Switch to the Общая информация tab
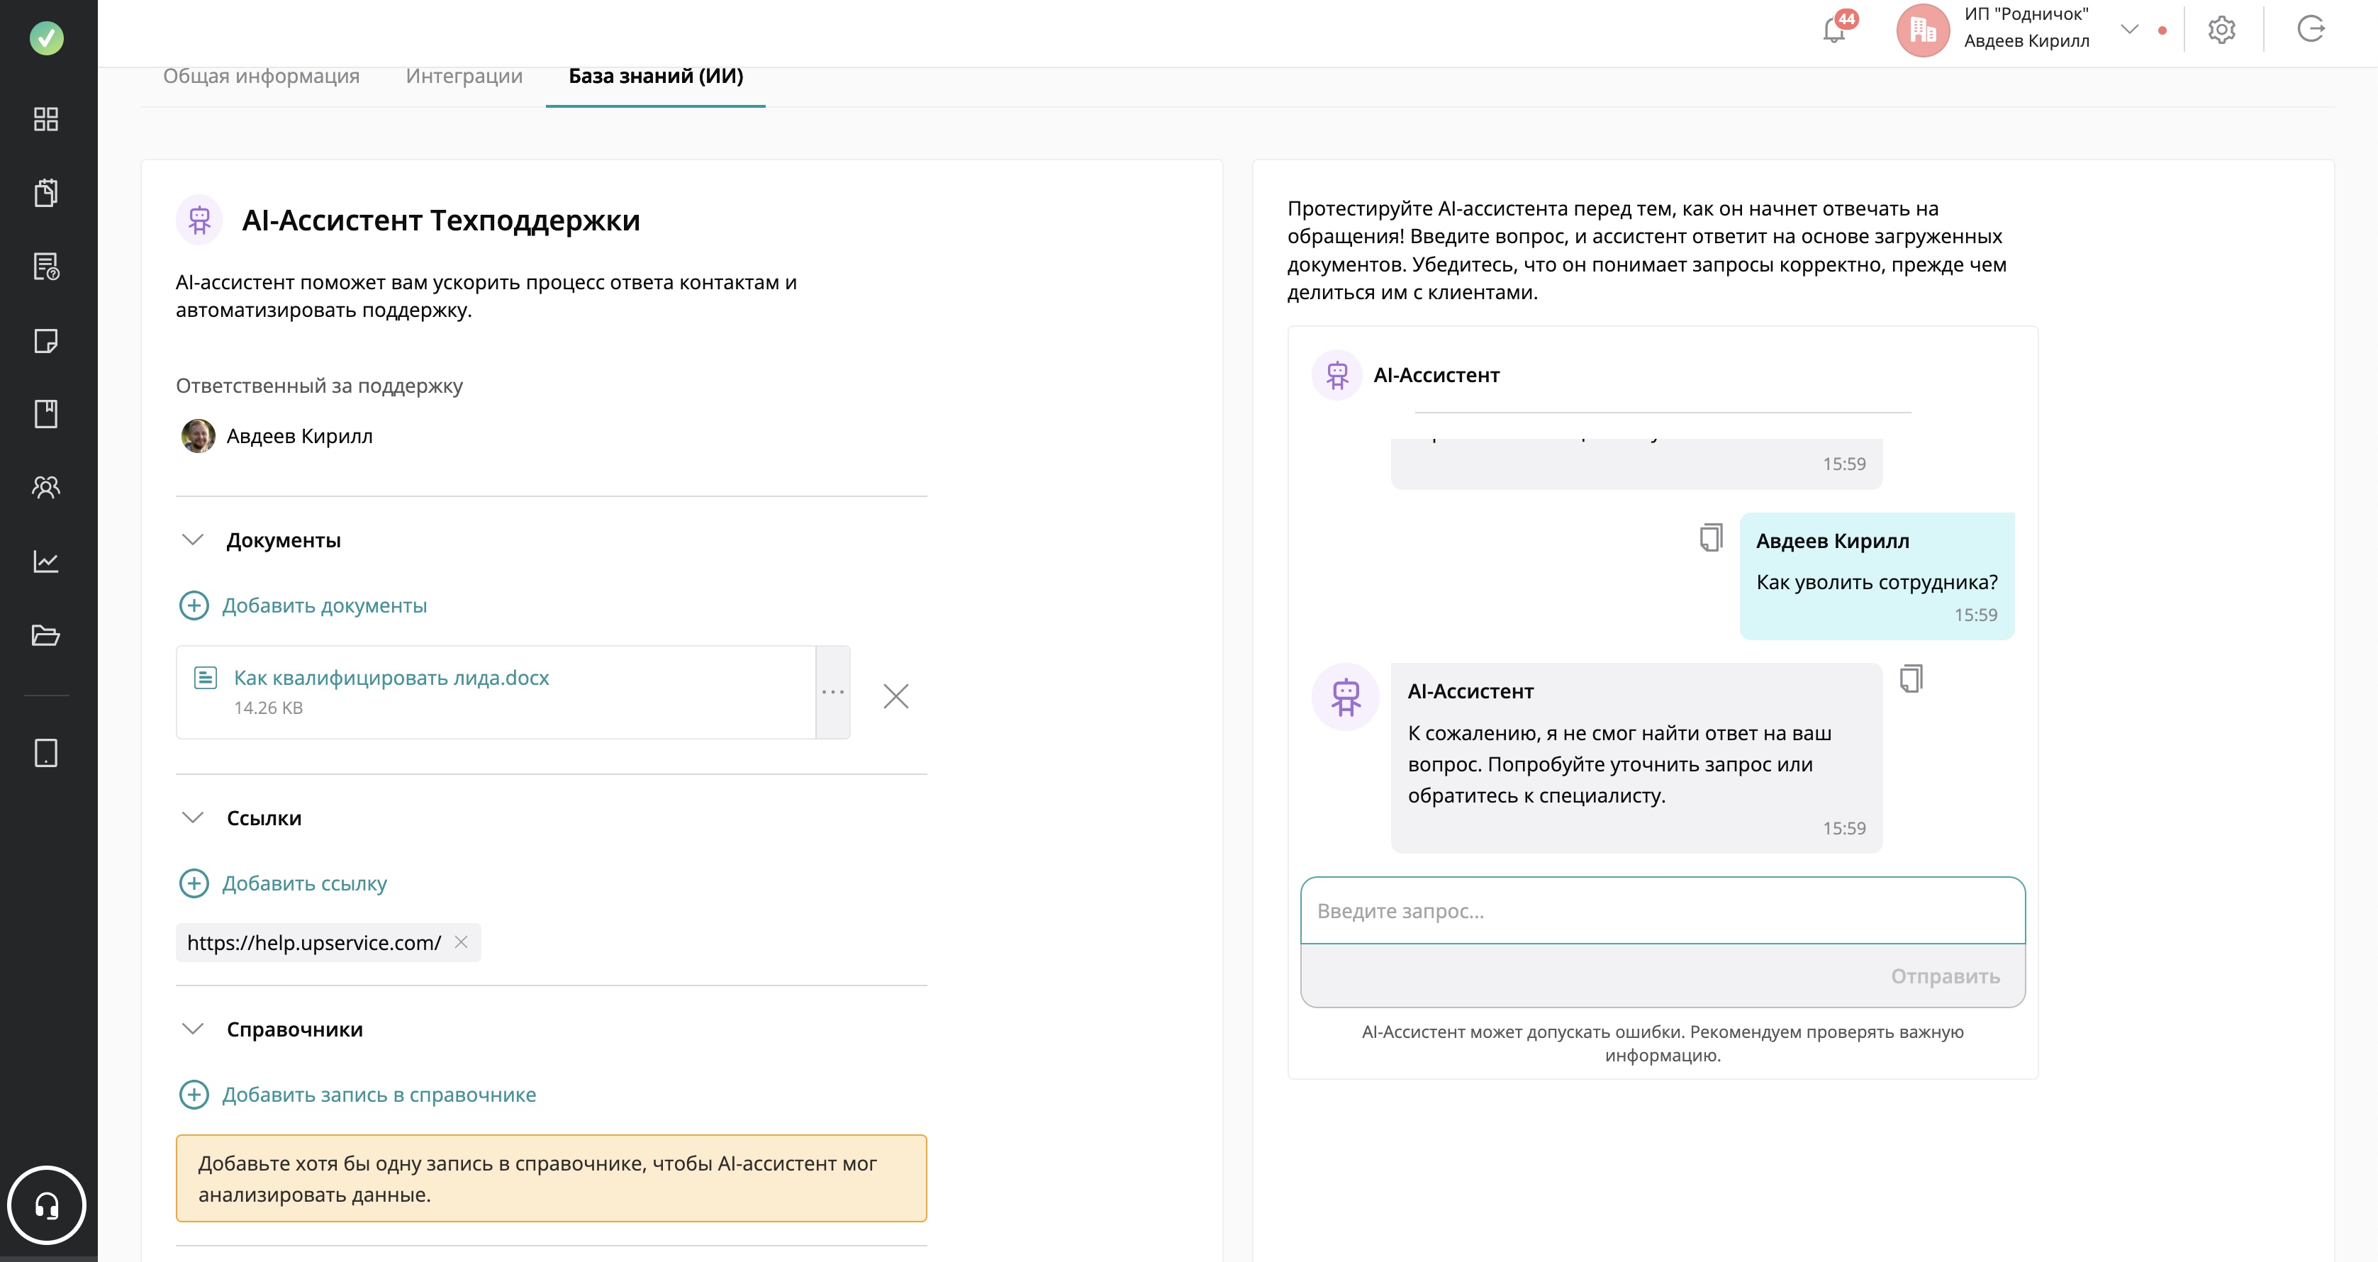The width and height of the screenshot is (2378, 1262). (x=261, y=77)
